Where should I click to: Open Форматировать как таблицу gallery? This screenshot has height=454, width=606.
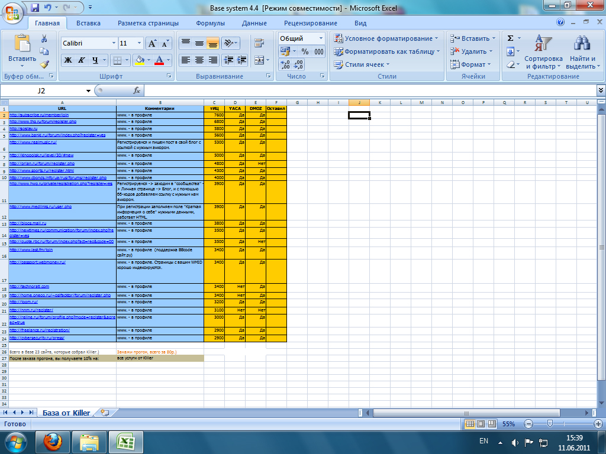(387, 51)
